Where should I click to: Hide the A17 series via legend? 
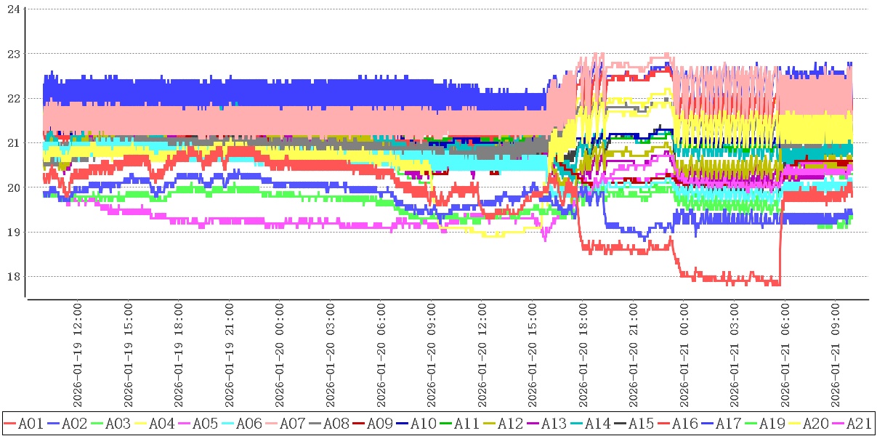[x=728, y=423]
